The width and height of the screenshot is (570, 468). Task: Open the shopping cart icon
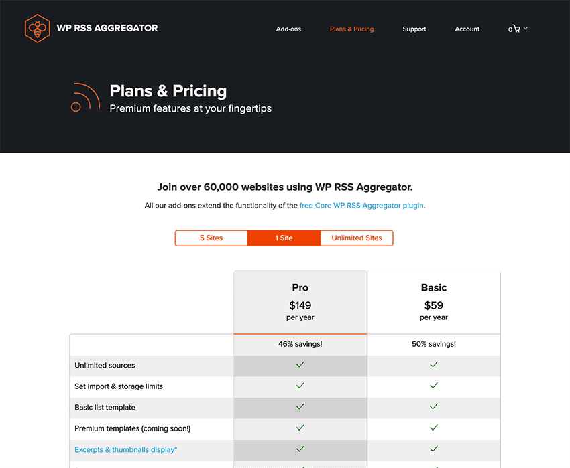516,29
